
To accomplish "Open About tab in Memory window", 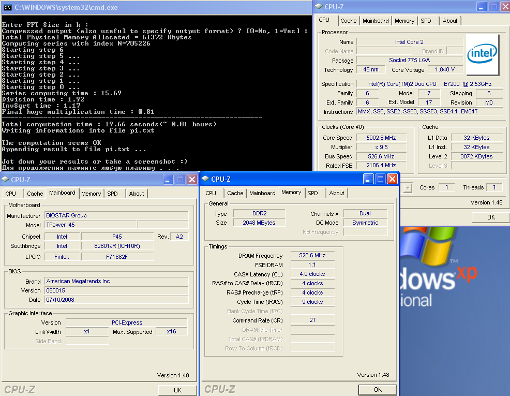I will [x=337, y=193].
